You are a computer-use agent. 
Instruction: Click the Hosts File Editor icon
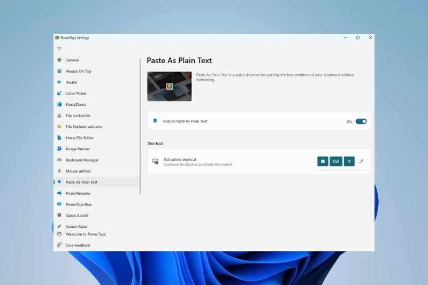59,137
